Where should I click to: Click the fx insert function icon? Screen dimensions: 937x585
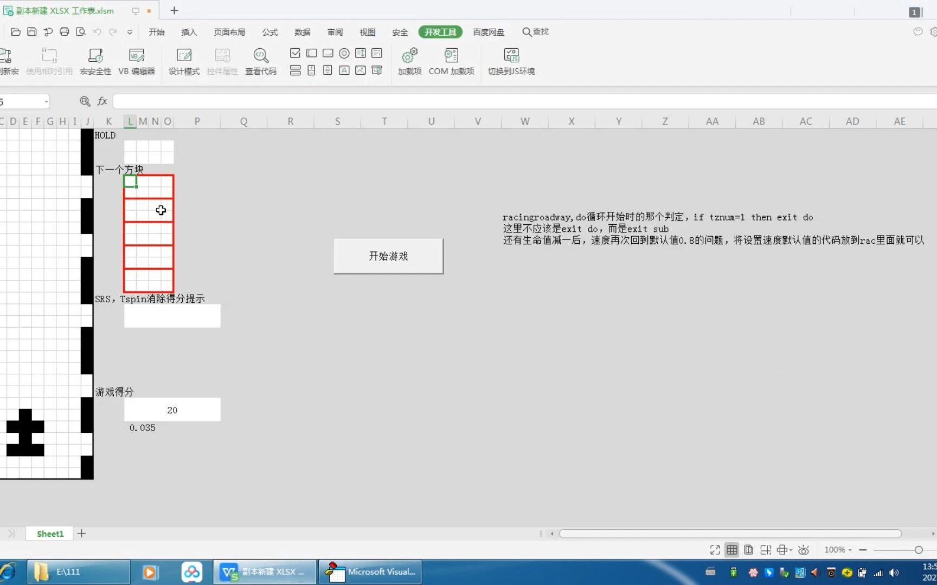(x=102, y=101)
